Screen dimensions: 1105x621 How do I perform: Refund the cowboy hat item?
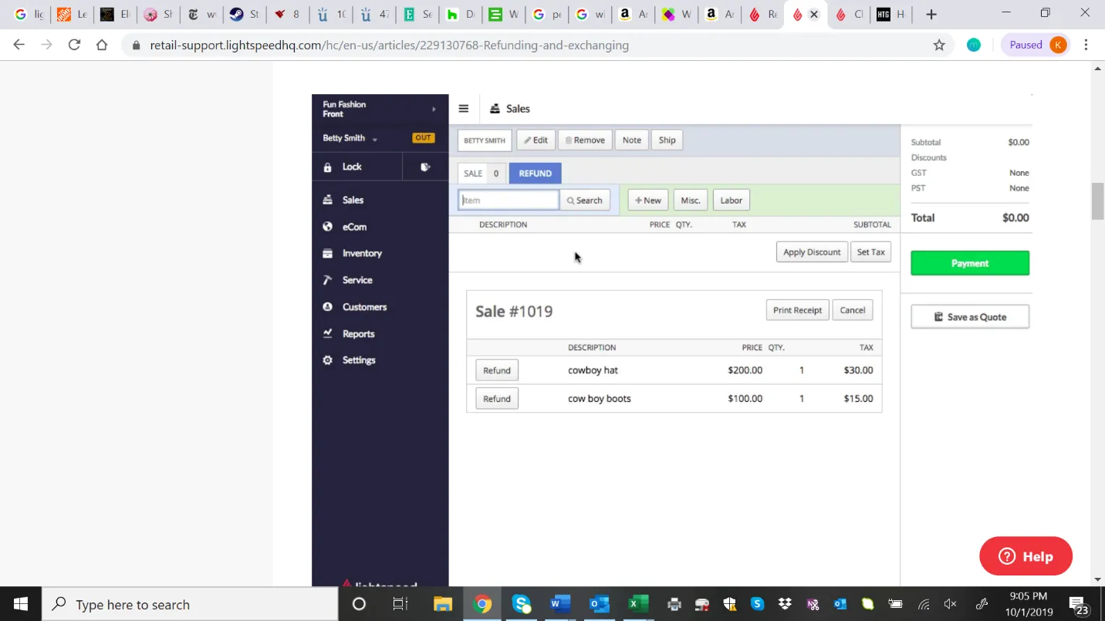497,370
